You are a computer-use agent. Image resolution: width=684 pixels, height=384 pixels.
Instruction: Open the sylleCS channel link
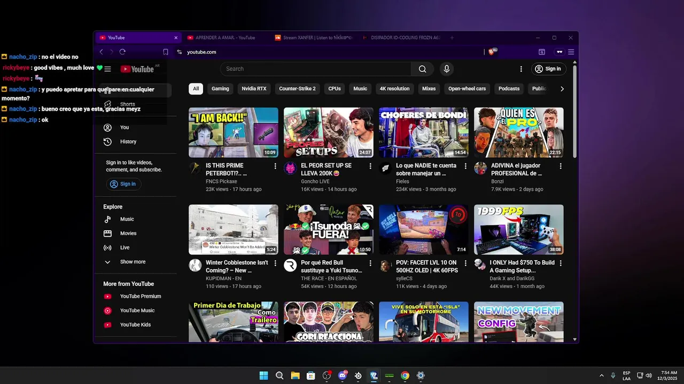point(404,278)
